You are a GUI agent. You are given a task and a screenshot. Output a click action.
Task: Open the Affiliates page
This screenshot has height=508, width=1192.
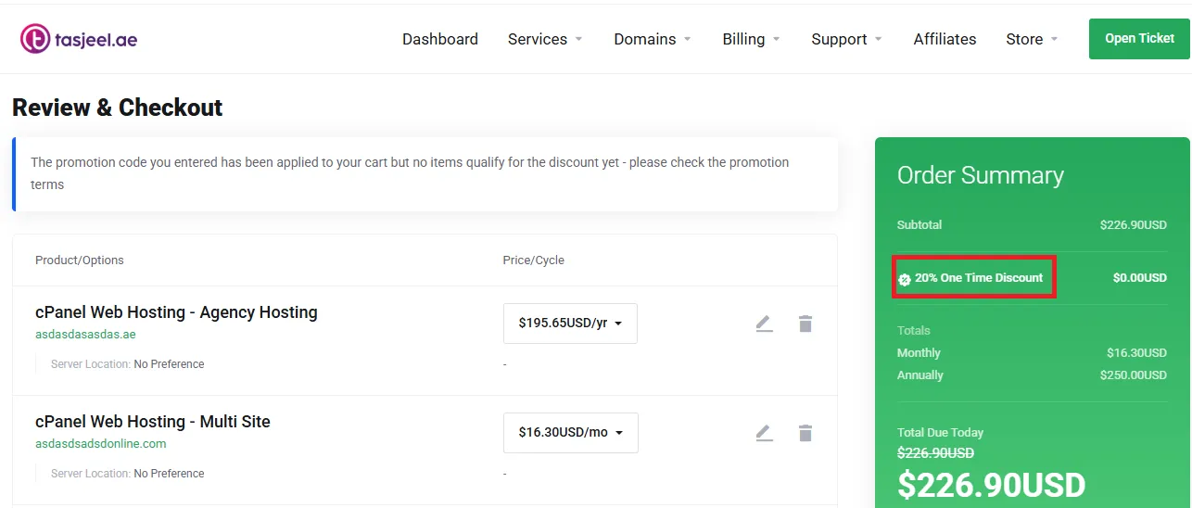pyautogui.click(x=945, y=39)
